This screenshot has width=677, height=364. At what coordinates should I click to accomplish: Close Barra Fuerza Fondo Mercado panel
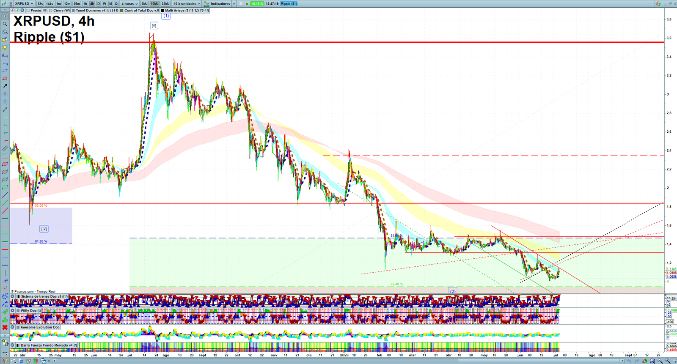point(13,345)
